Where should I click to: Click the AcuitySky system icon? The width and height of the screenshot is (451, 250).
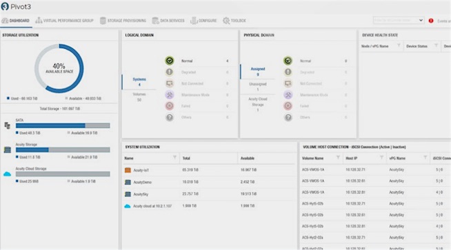pos(128,194)
